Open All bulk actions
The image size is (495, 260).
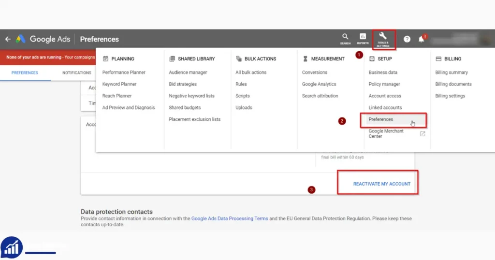coord(251,72)
